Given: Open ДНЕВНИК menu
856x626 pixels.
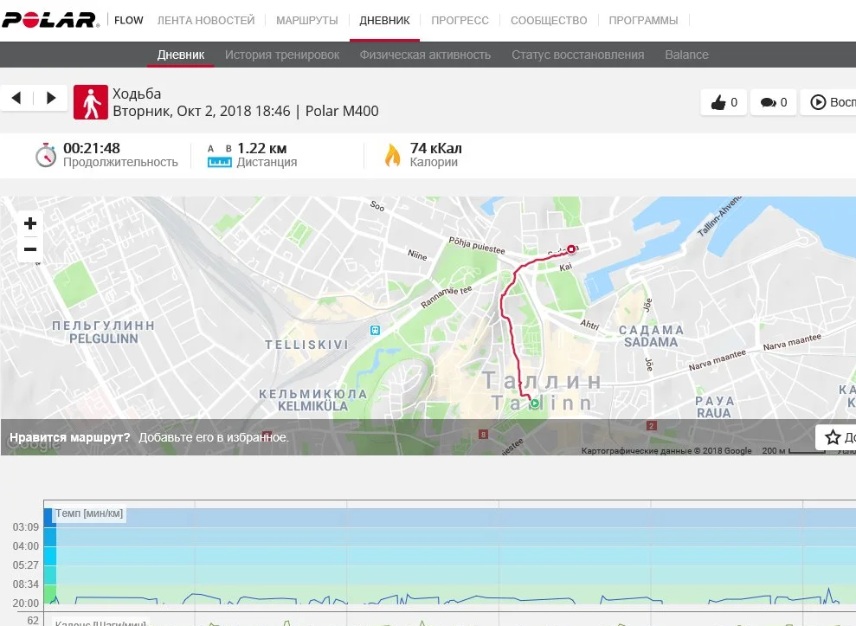Looking at the screenshot, I should pyautogui.click(x=384, y=20).
